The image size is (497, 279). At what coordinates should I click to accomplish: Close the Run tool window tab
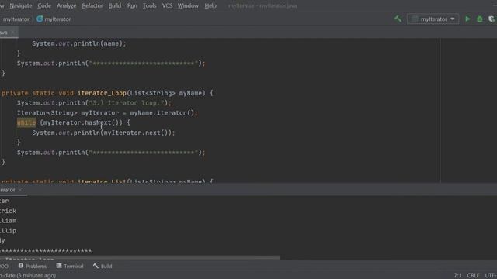click(x=20, y=190)
